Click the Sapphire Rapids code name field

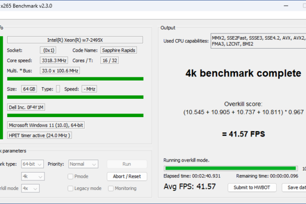point(119,50)
